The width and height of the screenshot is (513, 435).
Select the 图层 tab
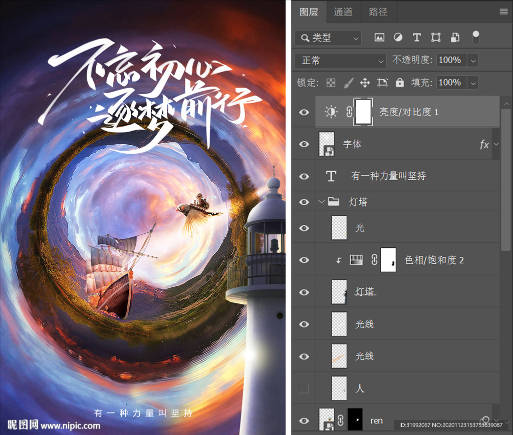[x=309, y=12]
